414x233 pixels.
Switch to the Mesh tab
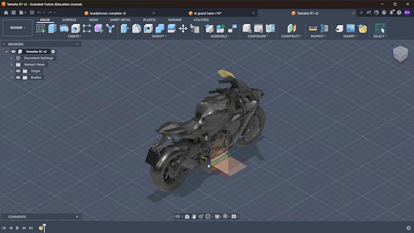pos(94,20)
